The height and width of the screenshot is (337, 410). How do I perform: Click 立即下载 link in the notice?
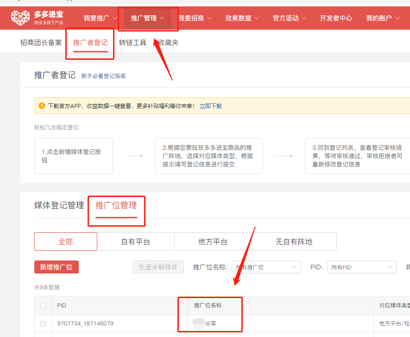tap(211, 106)
